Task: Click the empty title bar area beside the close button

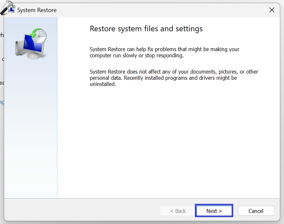Action: click(x=163, y=10)
